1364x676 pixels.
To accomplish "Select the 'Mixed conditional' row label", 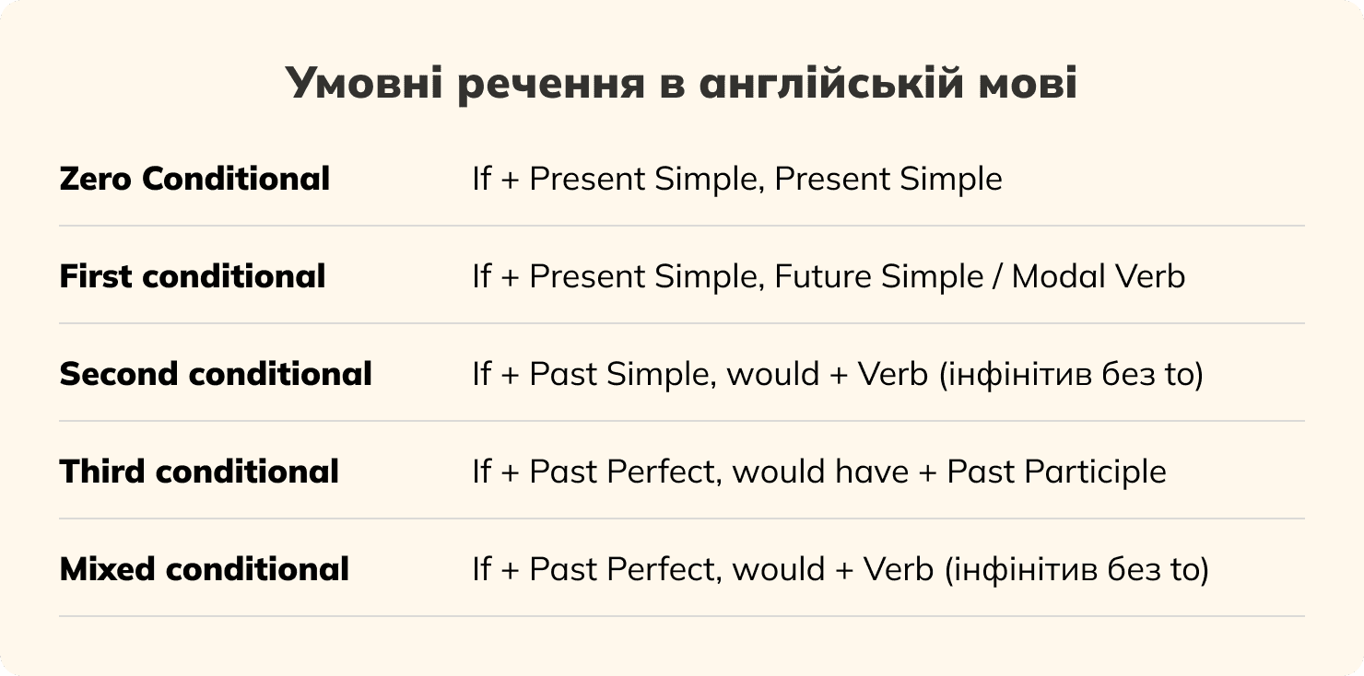I will (204, 569).
